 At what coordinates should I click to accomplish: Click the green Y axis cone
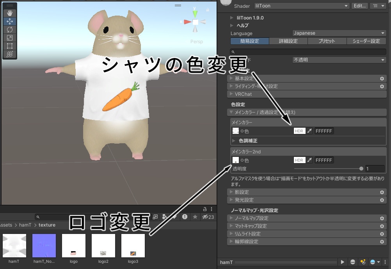(195, 14)
